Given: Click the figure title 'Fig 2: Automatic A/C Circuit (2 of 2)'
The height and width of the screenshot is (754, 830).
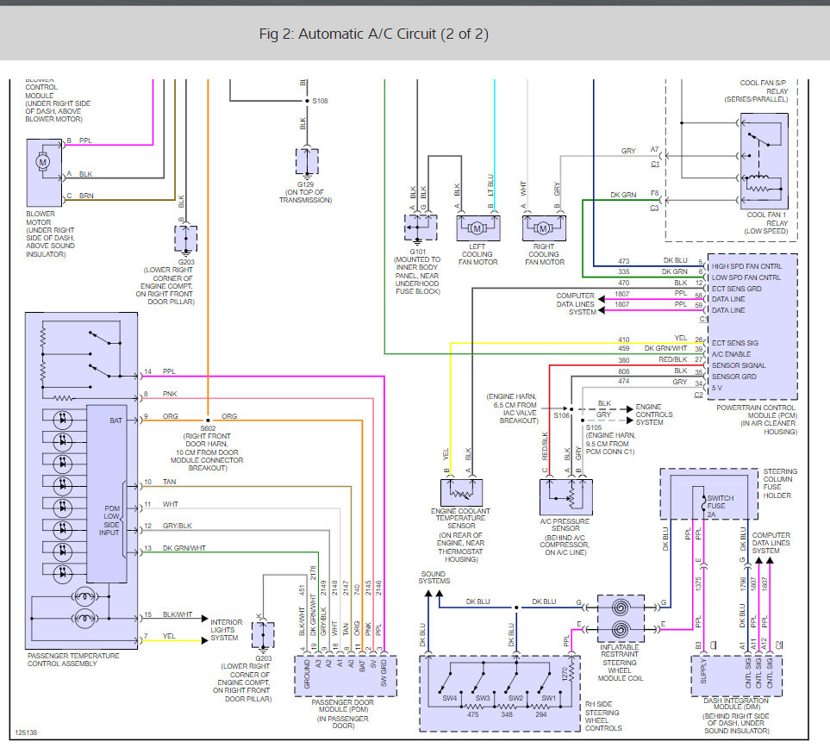Looking at the screenshot, I should coord(374,34).
